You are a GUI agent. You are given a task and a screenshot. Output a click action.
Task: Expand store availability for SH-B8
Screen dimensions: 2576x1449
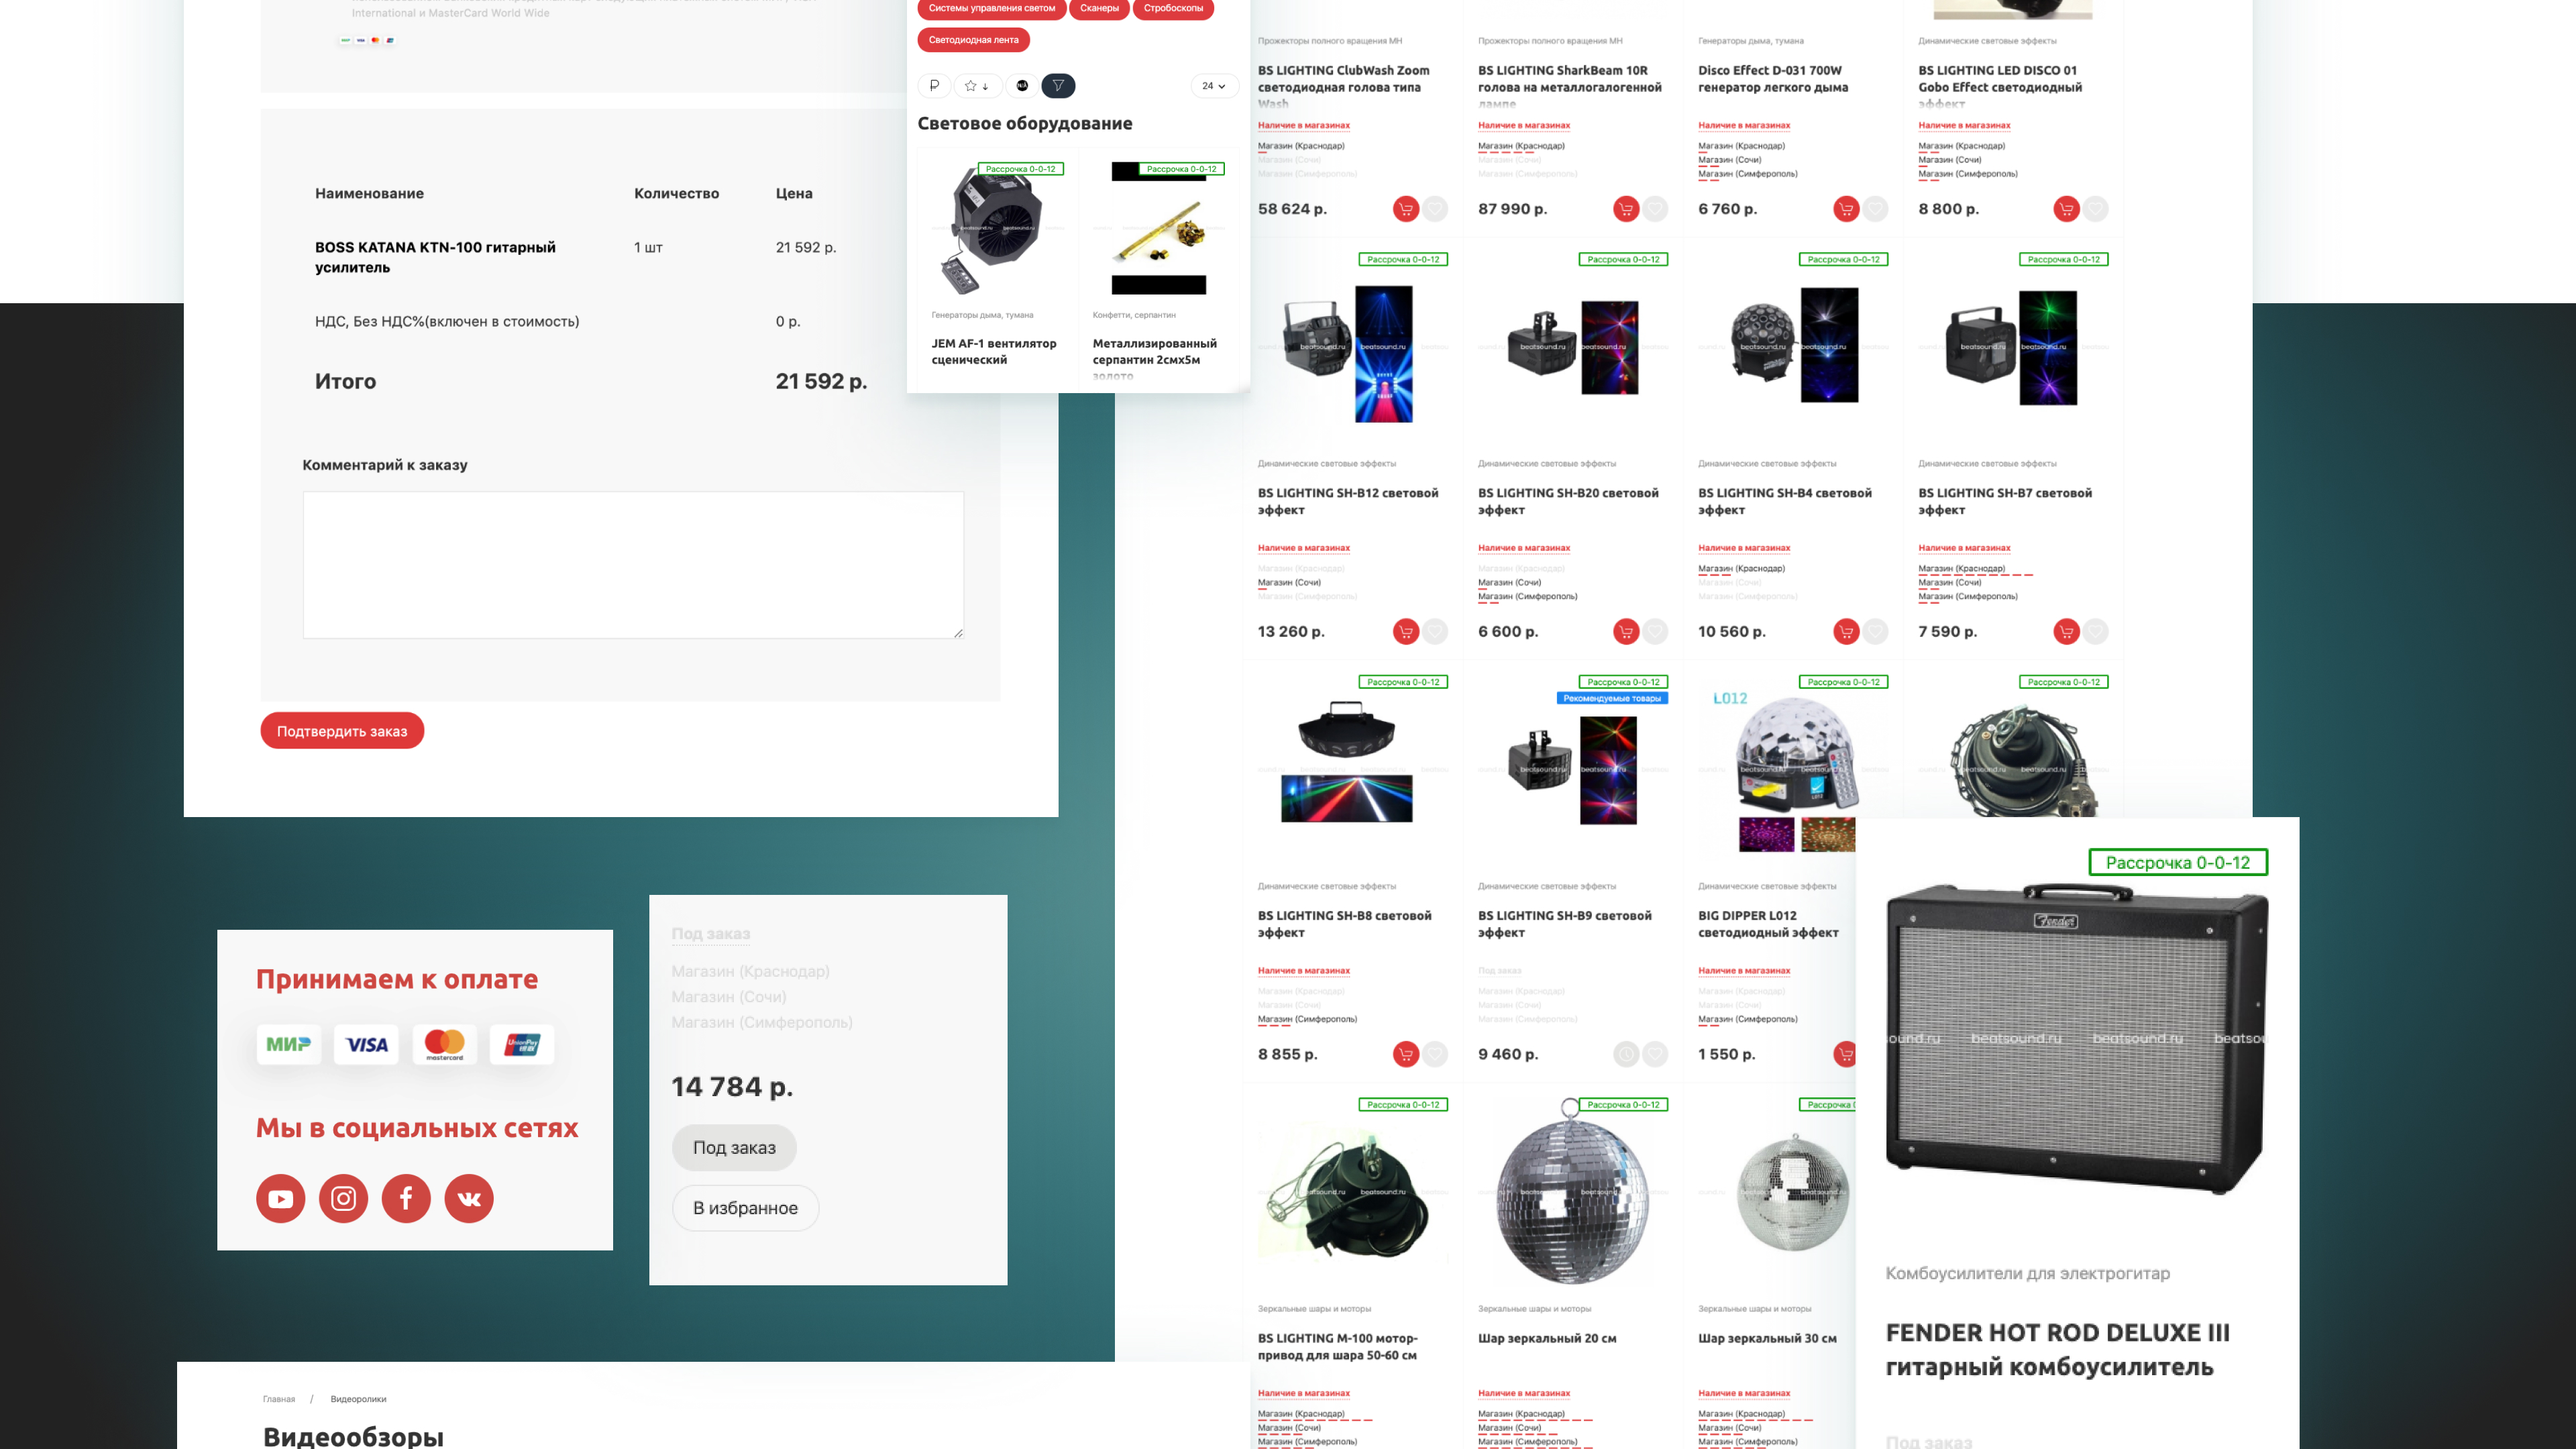click(1304, 971)
